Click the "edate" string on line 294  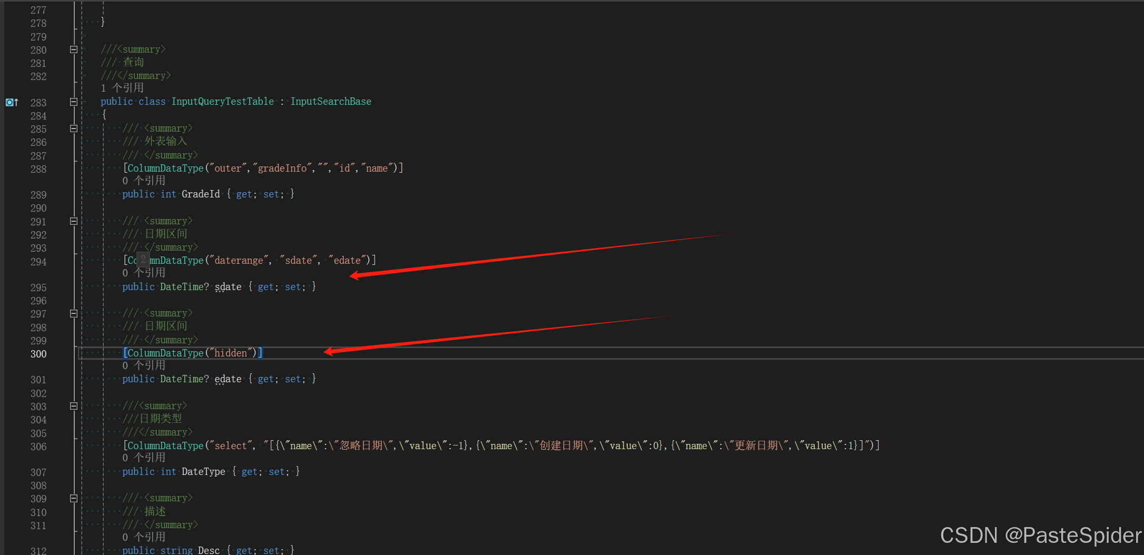347,260
